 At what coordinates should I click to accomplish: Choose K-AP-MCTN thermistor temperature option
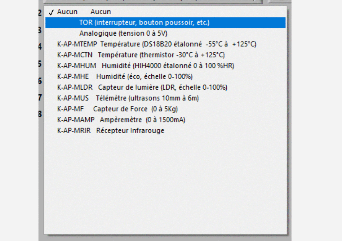[x=141, y=55]
